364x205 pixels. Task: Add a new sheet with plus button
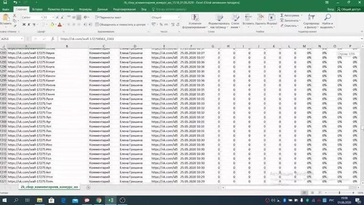[88, 187]
